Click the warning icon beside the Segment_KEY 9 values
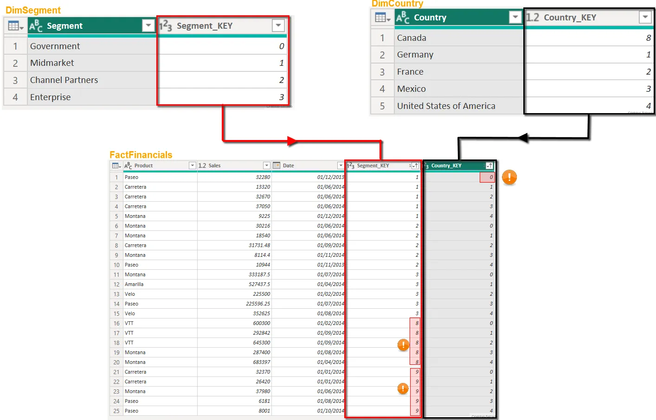Image resolution: width=656 pixels, height=420 pixels. pyautogui.click(x=403, y=388)
